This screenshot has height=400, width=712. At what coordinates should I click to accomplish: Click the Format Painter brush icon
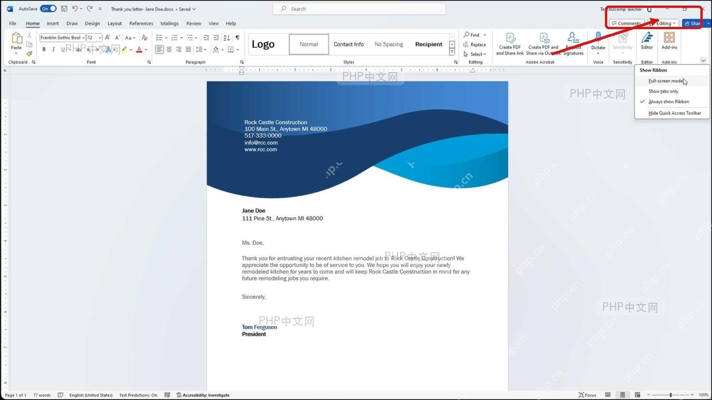click(x=29, y=54)
